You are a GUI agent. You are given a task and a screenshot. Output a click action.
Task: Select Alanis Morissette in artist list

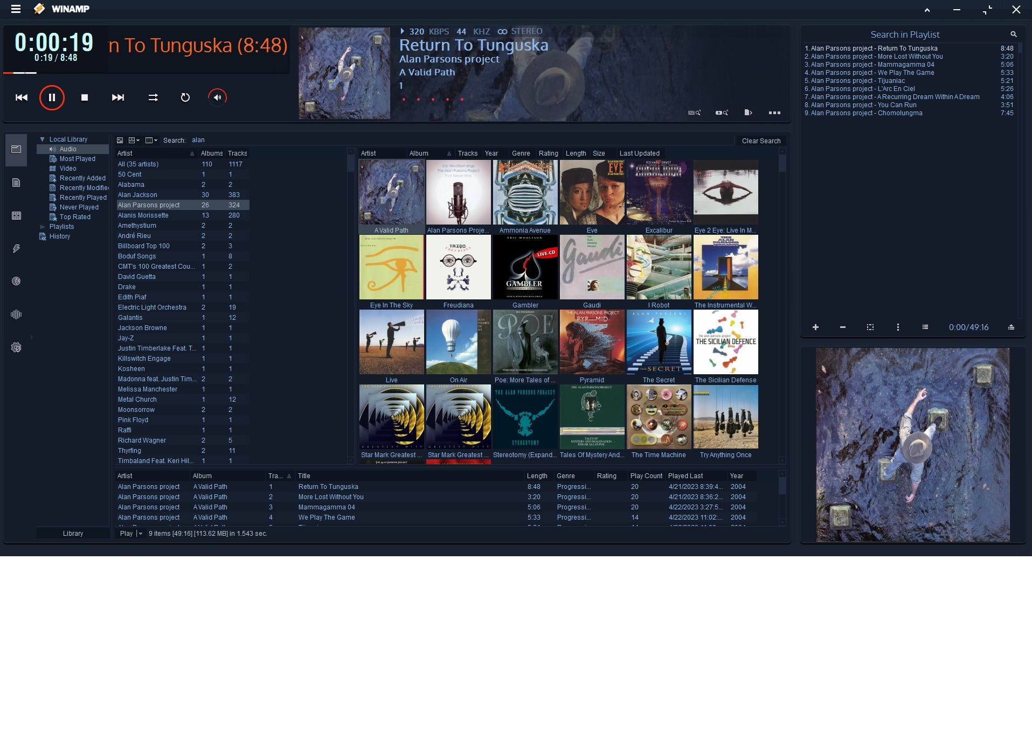[x=183, y=215]
